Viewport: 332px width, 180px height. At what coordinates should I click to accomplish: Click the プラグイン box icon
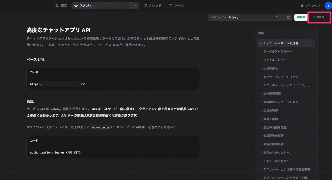pos(302,6)
